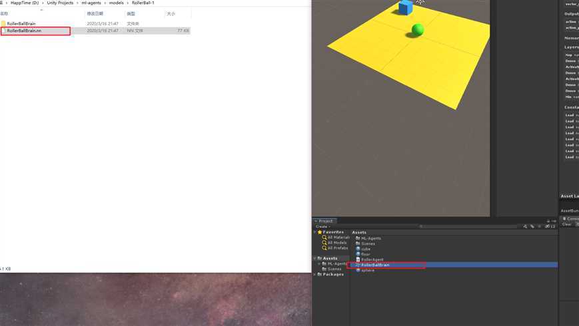Image resolution: width=579 pixels, height=326 pixels.
Task: Select ML-Agents in the left folder tree
Action: [x=334, y=263]
